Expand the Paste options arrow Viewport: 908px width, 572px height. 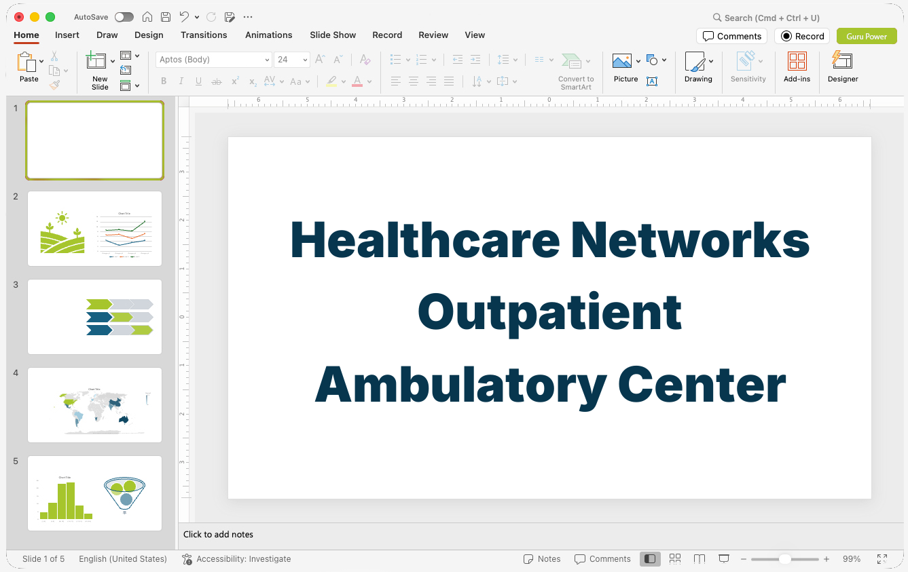(x=41, y=62)
